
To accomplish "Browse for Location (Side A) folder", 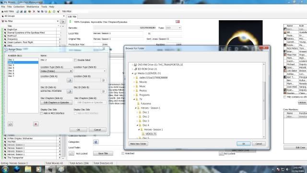I will [x=70, y=80].
